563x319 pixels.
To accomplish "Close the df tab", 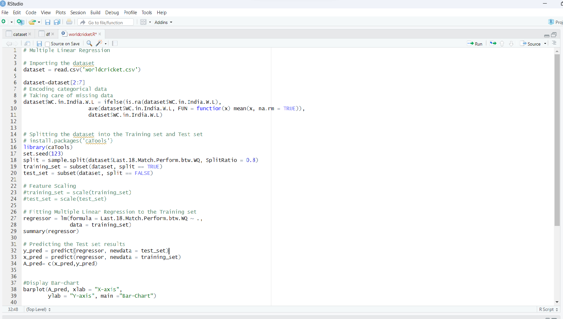I will (53, 34).
